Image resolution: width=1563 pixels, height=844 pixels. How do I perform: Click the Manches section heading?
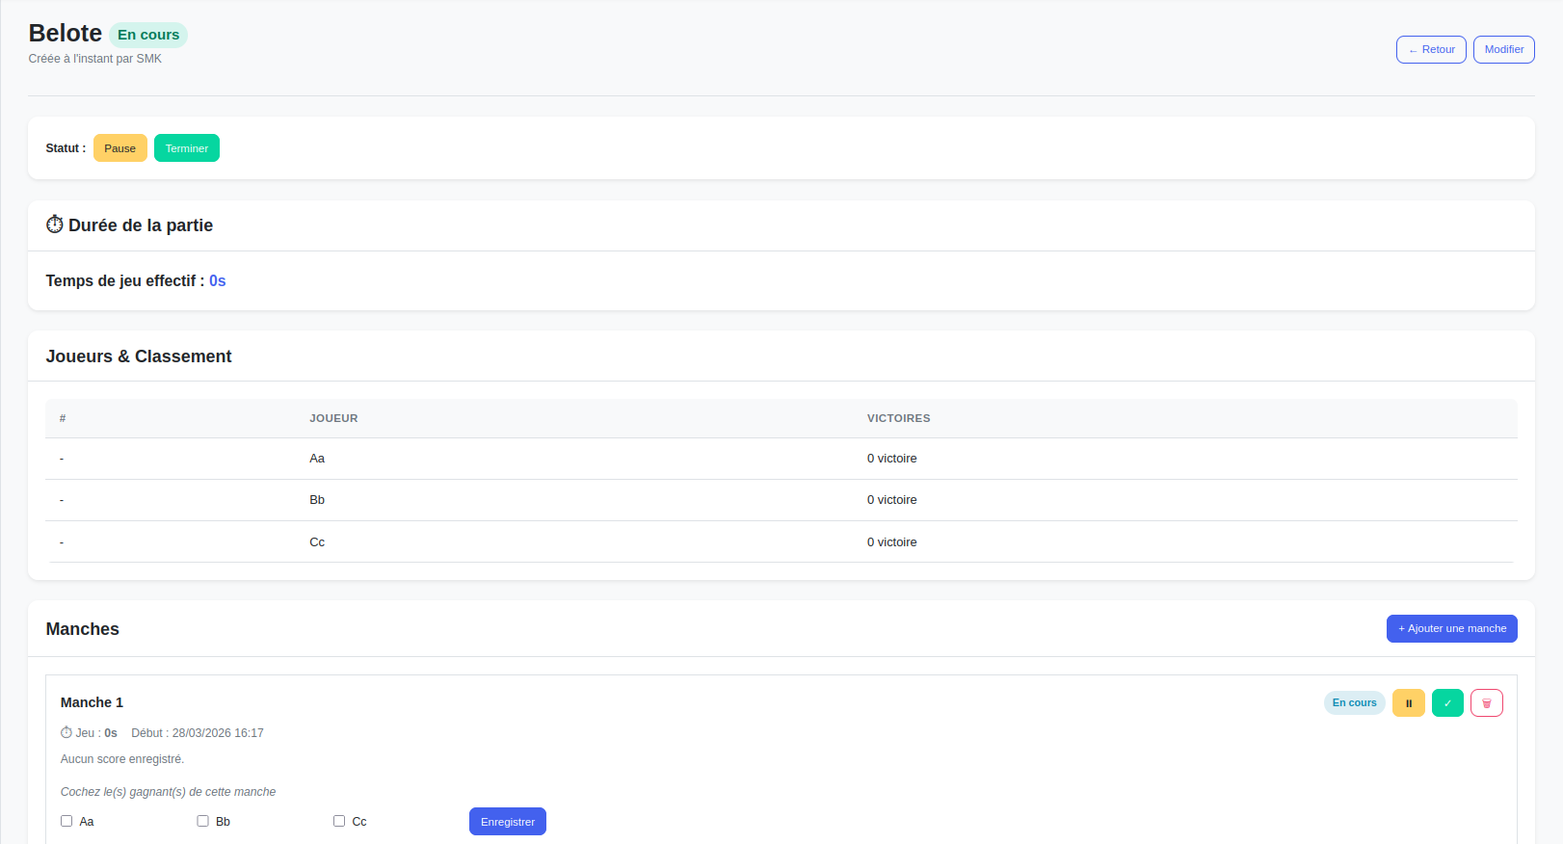click(83, 629)
